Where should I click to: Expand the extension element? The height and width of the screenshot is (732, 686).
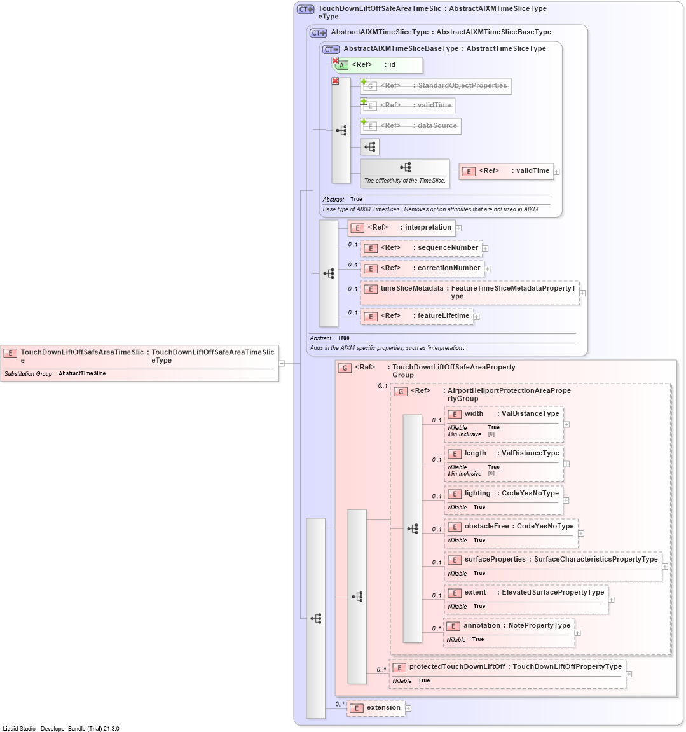tap(408, 708)
